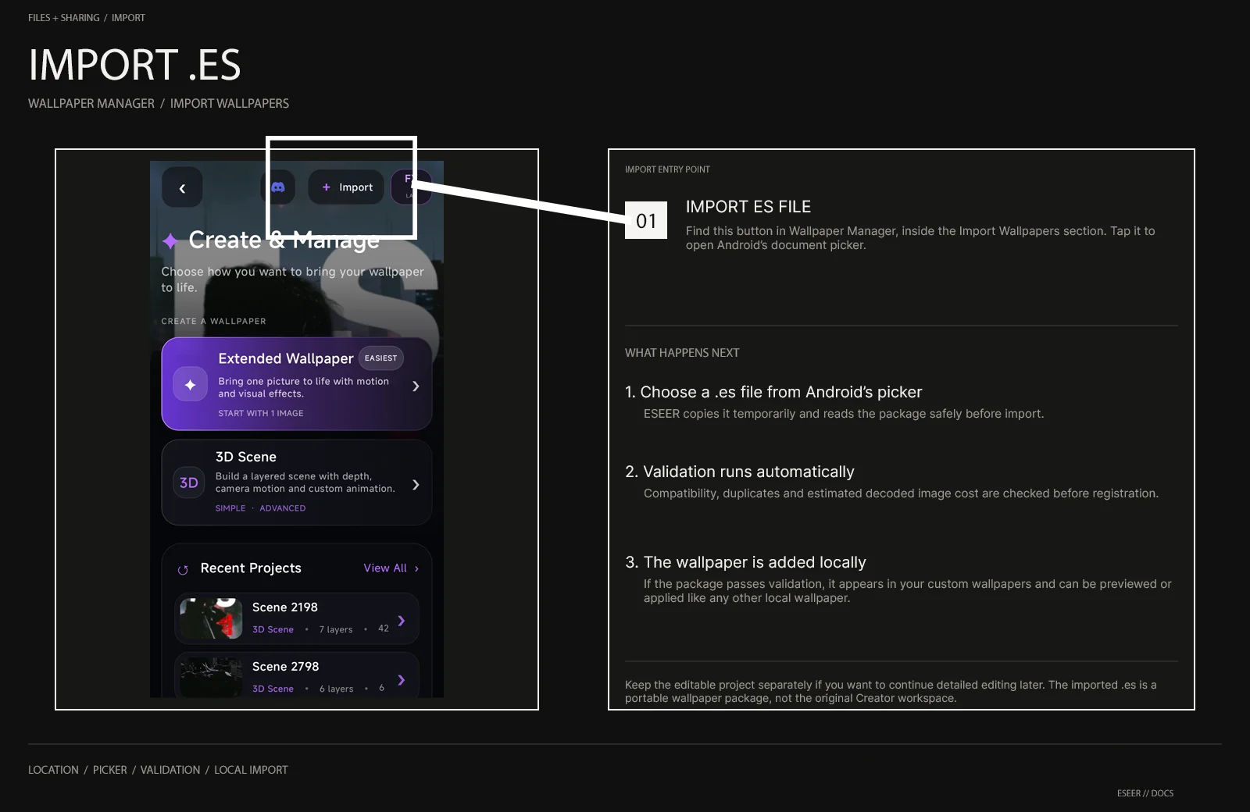Viewport: 1250px width, 812px height.
Task: Tap the Import button
Action: click(x=346, y=187)
